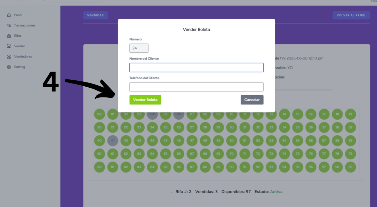Click the Número field showing 24

pyautogui.click(x=139, y=48)
